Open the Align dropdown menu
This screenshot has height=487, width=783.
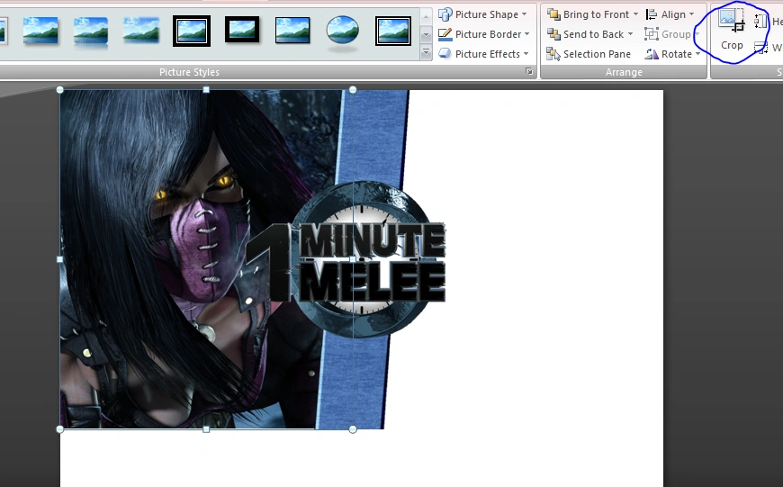(670, 14)
